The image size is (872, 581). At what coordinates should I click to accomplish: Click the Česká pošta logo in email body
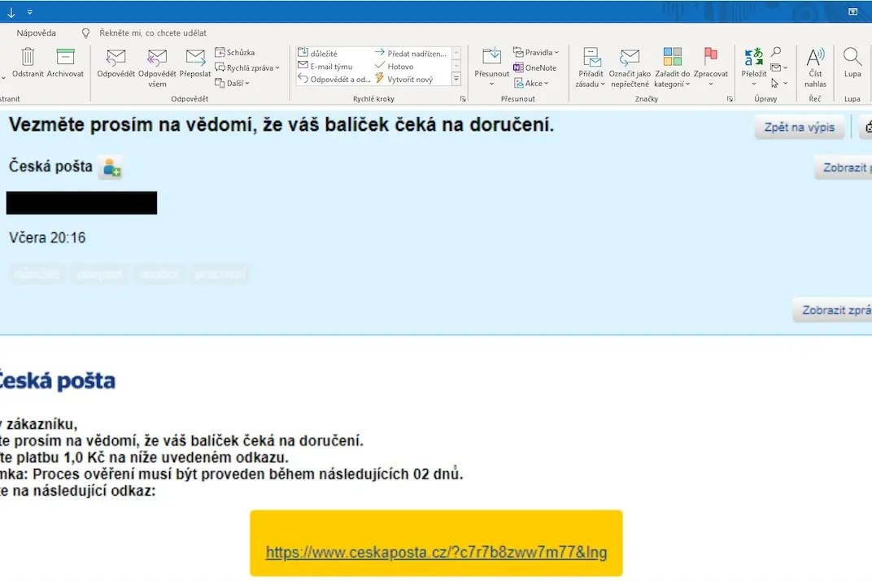[56, 381]
